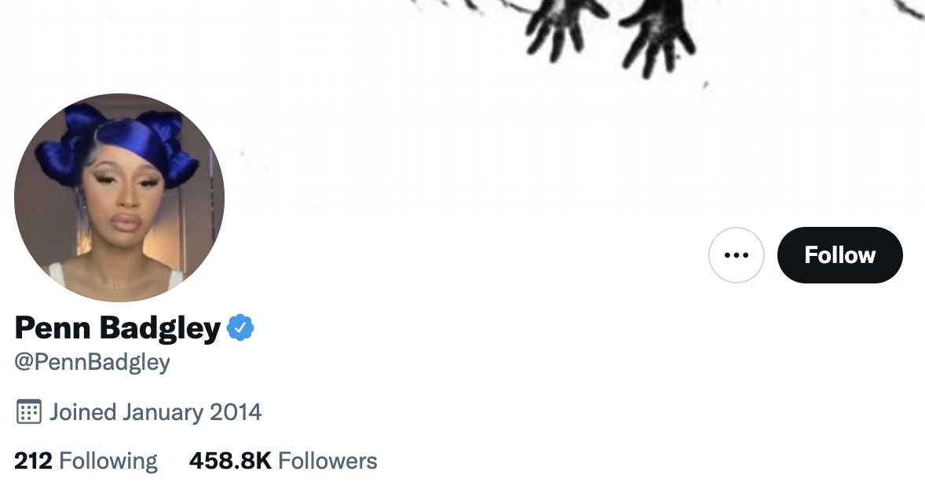Click the word Followers
The height and width of the screenshot is (486, 925).
327,461
